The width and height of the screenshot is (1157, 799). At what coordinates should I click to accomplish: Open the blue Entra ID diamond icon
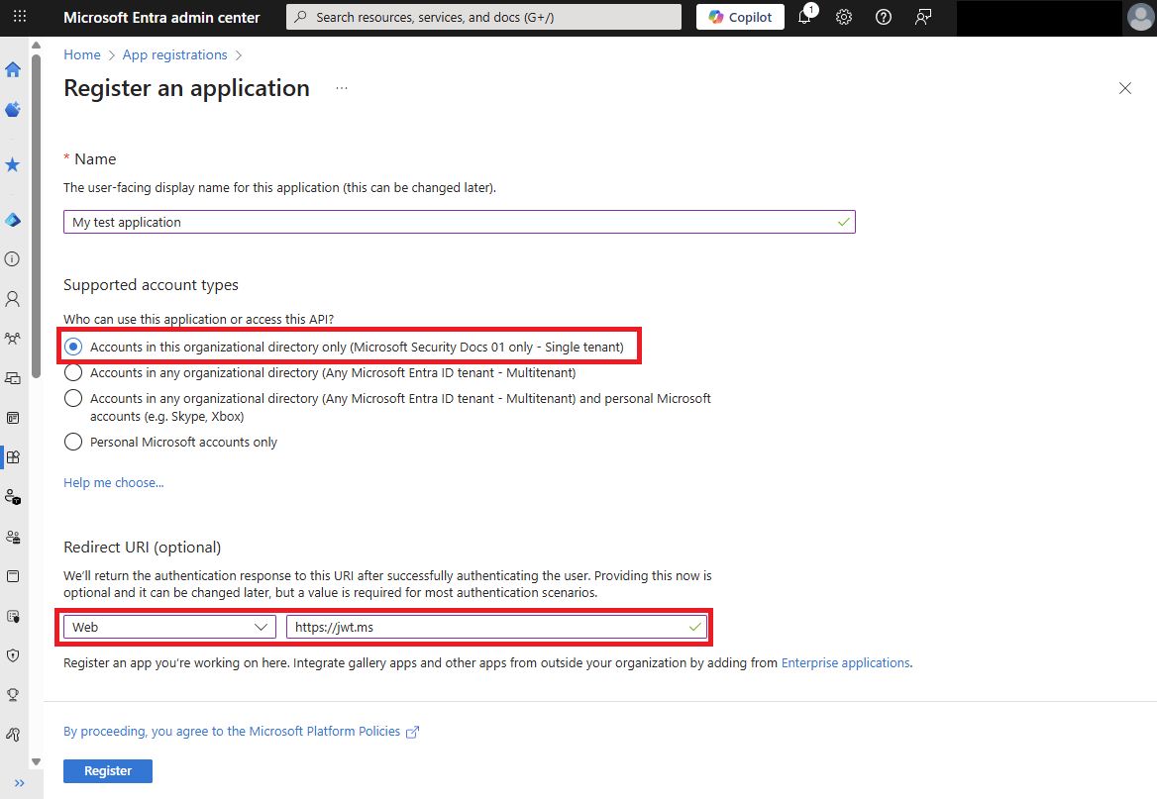pos(13,220)
